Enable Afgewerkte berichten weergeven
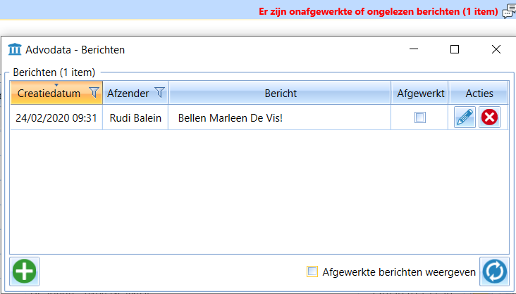The width and height of the screenshot is (516, 294). [x=312, y=271]
